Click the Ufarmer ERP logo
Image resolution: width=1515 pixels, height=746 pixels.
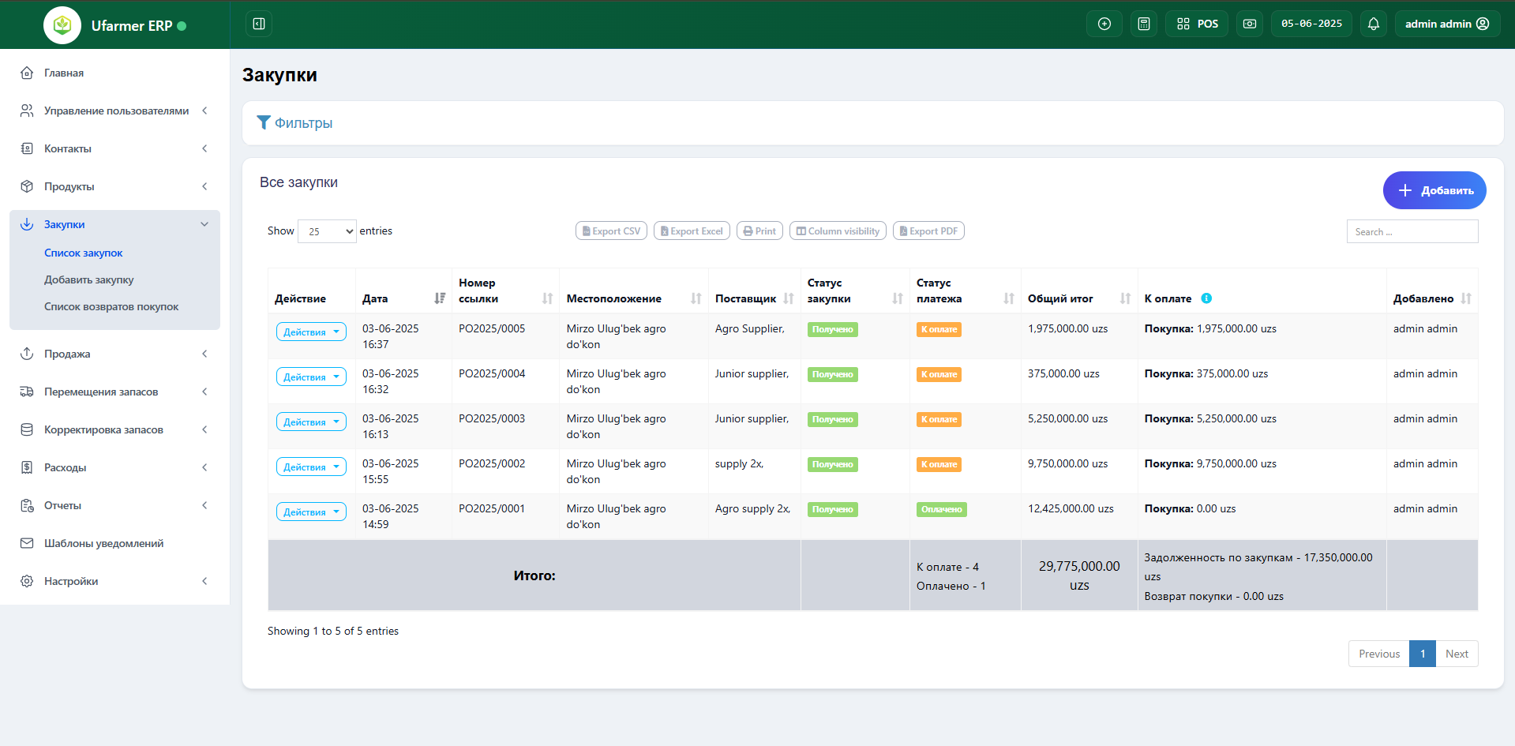(62, 25)
